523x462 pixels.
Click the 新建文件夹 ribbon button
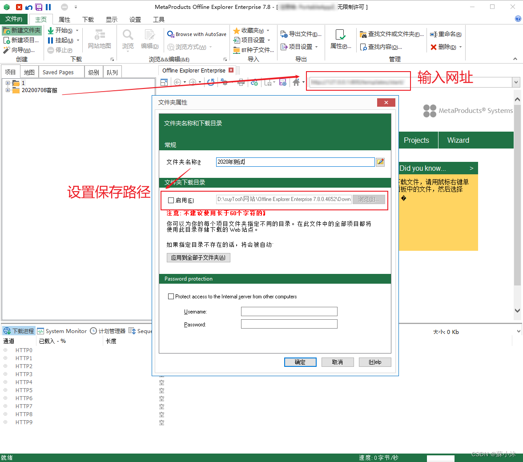coord(22,30)
